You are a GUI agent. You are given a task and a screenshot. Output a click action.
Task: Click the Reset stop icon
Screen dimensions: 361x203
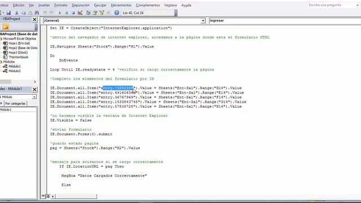pyautogui.click(x=73, y=13)
